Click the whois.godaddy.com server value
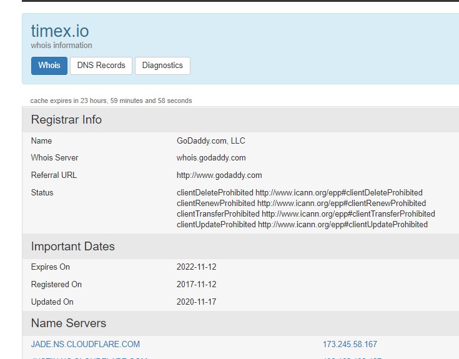Viewport: 459px width, 359px height. (211, 158)
